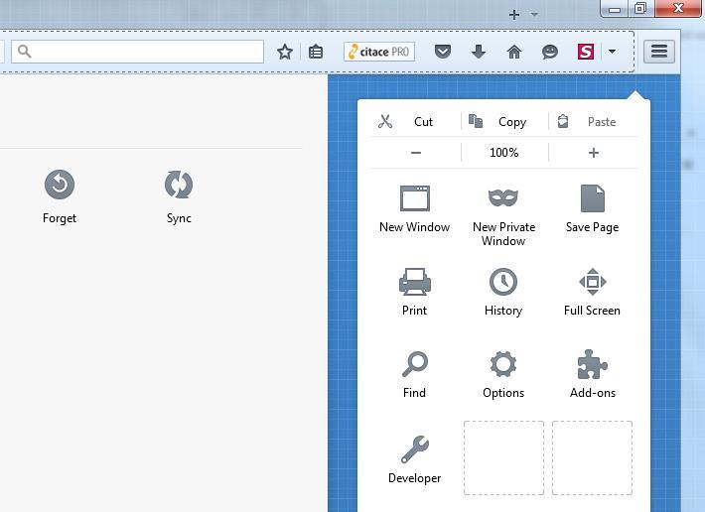The width and height of the screenshot is (705, 512).
Task: Open the Downloads arrow icon
Action: pos(479,52)
